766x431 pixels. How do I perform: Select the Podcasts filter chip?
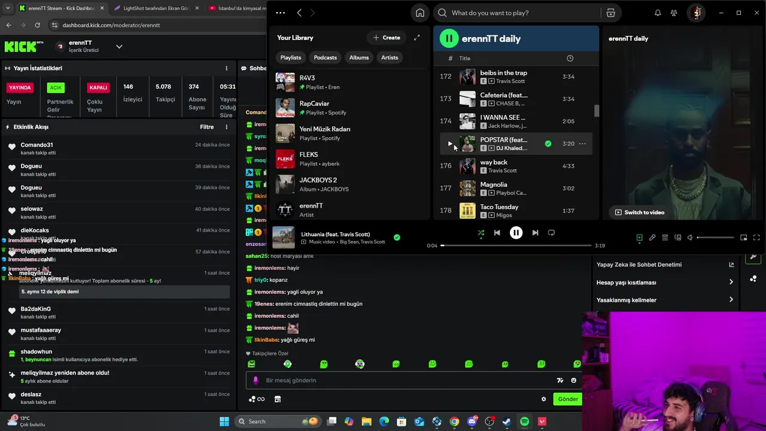tap(326, 57)
